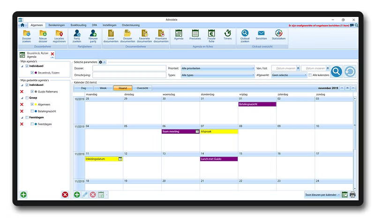
Task: Click the Locaties registreren icon
Action: (59, 36)
